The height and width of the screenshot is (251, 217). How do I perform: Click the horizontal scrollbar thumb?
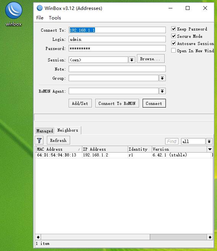178,237
